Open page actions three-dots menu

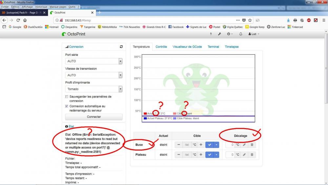click(x=238, y=20)
